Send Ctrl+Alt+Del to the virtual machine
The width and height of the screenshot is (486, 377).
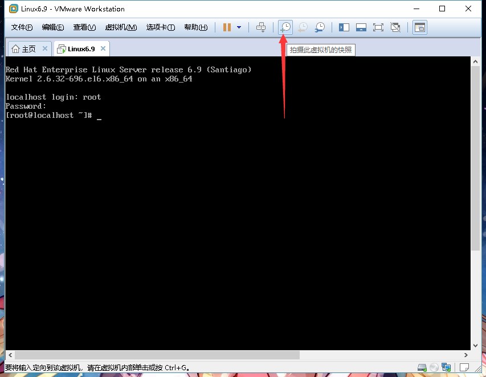pyautogui.click(x=261, y=27)
